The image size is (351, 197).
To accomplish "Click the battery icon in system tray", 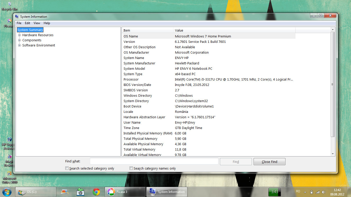I will tap(311, 192).
